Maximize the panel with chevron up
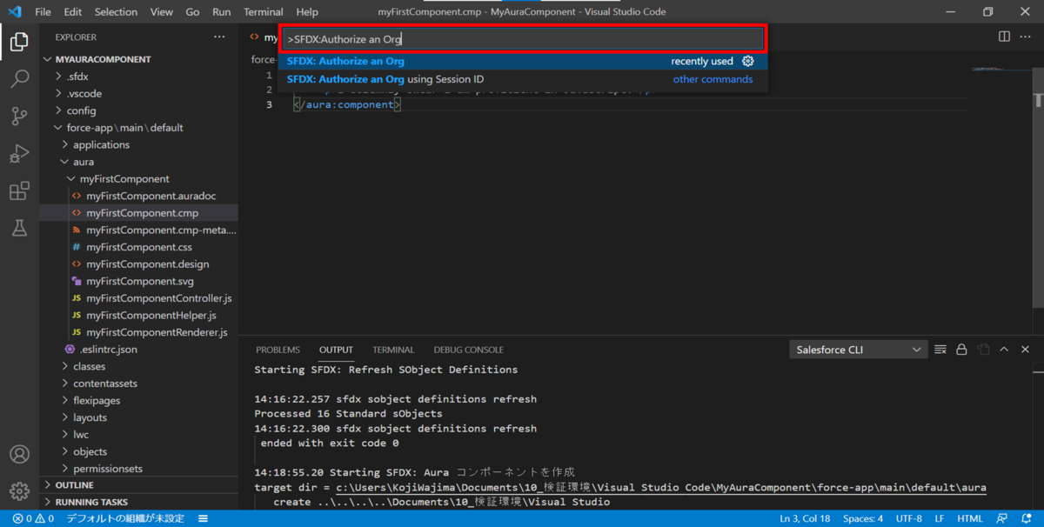The height and width of the screenshot is (527, 1044). [1004, 350]
